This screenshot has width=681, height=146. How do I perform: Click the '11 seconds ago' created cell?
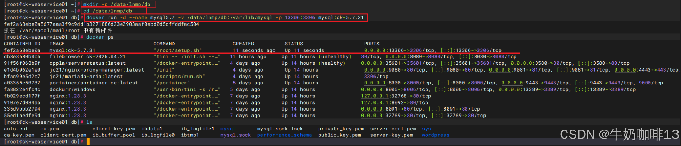coord(254,50)
